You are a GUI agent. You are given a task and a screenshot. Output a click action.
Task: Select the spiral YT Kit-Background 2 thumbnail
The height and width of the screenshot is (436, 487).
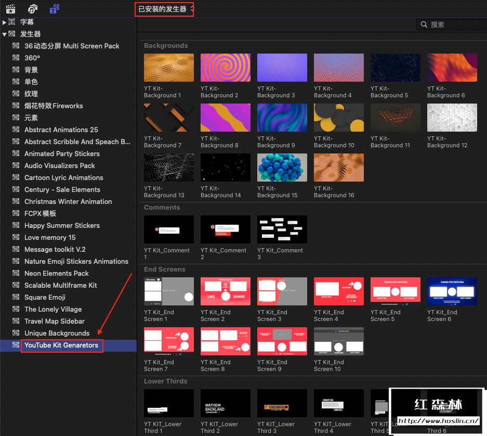pyautogui.click(x=226, y=68)
